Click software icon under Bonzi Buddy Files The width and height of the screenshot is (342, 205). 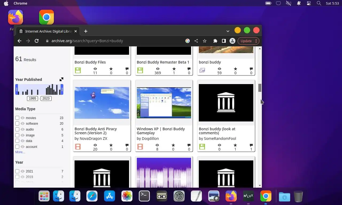[78, 70]
